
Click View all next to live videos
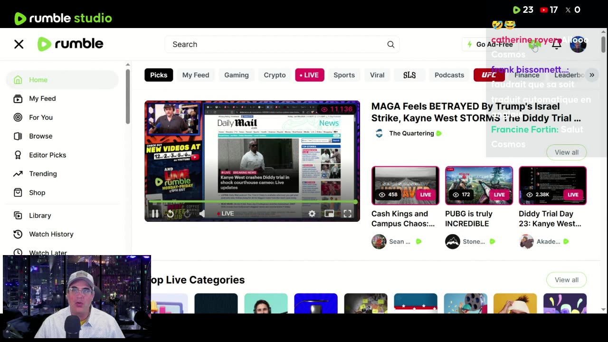(x=567, y=152)
